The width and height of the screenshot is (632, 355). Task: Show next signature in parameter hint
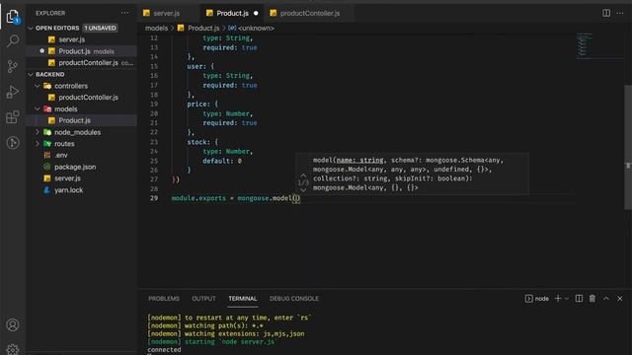pyautogui.click(x=303, y=190)
